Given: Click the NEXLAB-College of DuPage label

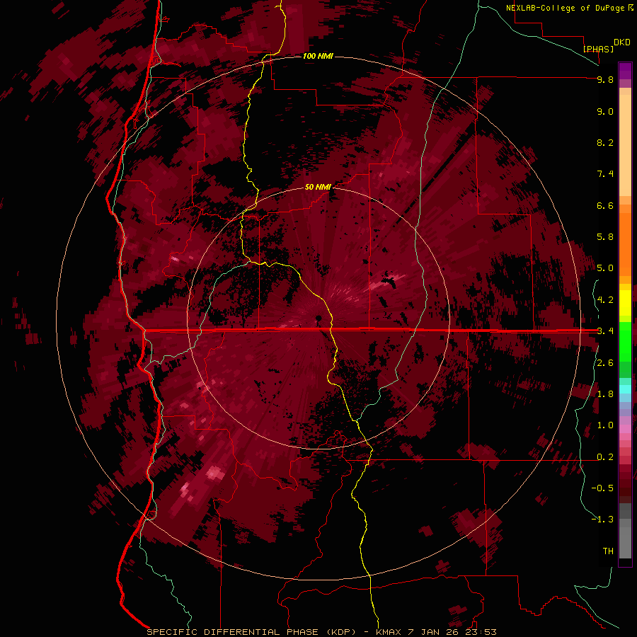Looking at the screenshot, I should (x=565, y=8).
